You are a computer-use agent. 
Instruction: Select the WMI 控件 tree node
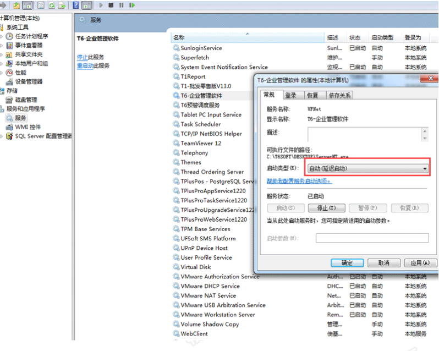(x=28, y=127)
